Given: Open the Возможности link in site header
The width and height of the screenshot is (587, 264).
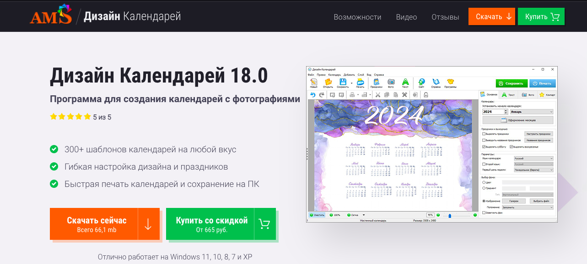Looking at the screenshot, I should 357,17.
